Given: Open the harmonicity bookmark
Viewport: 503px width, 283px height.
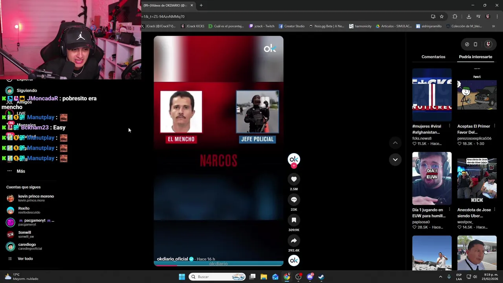Looking at the screenshot, I should [x=360, y=26].
